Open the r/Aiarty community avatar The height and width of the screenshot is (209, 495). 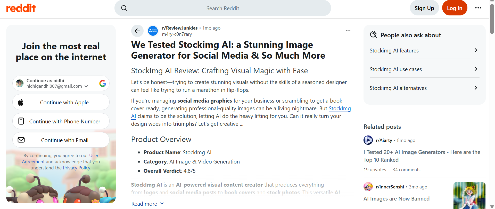(x=368, y=140)
